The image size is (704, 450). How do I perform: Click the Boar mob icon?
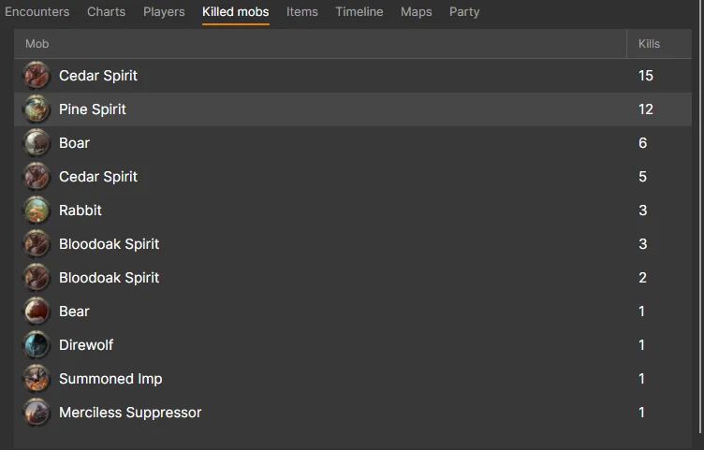(x=37, y=143)
